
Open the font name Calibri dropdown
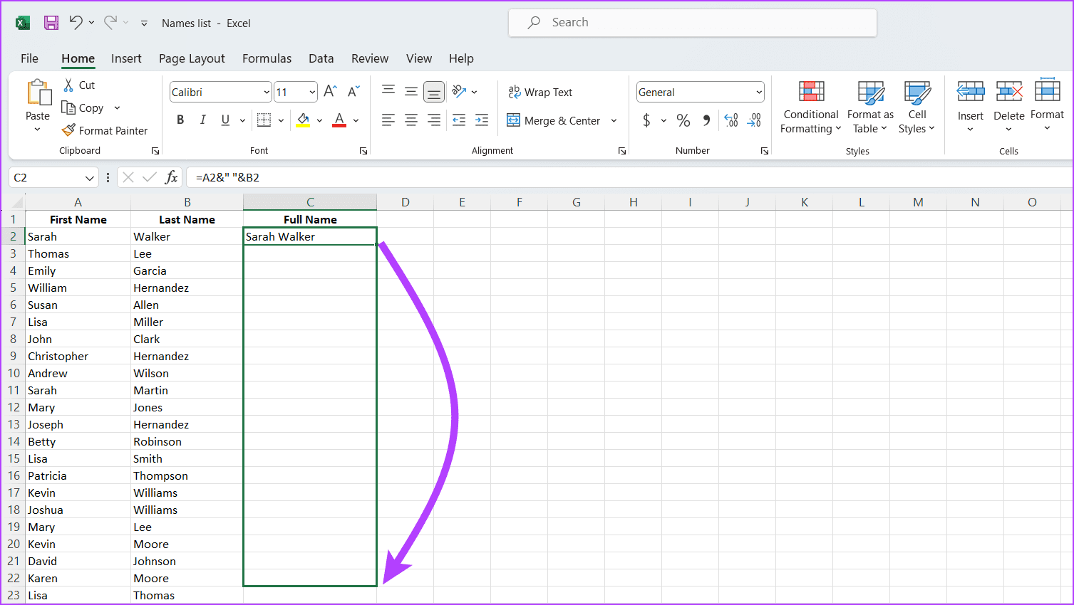[267, 92]
